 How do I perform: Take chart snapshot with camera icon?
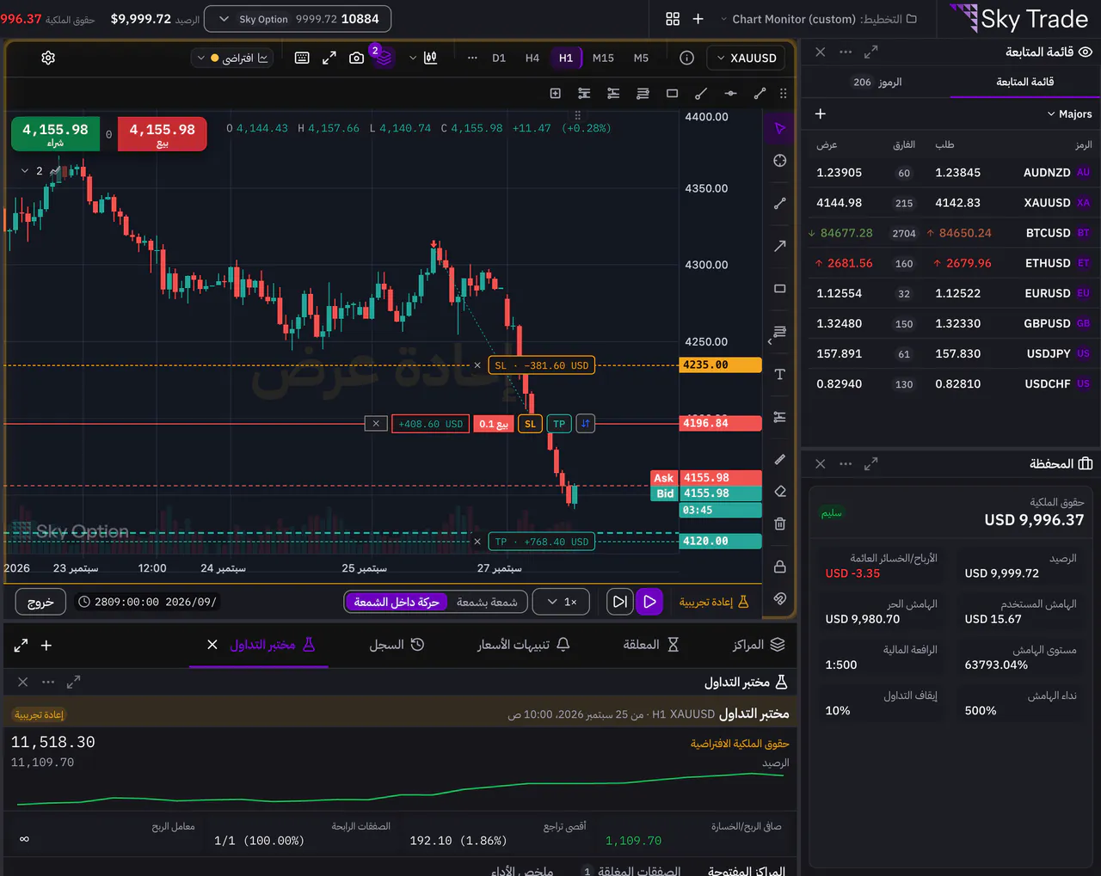click(x=356, y=58)
